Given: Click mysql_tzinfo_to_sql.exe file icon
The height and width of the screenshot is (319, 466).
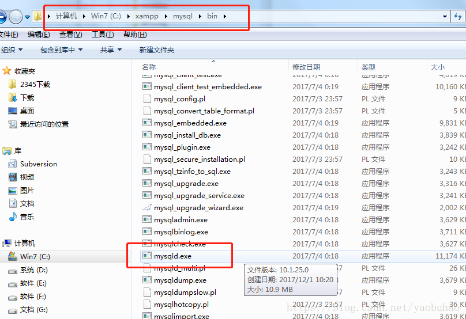Looking at the screenshot, I should (x=147, y=171).
